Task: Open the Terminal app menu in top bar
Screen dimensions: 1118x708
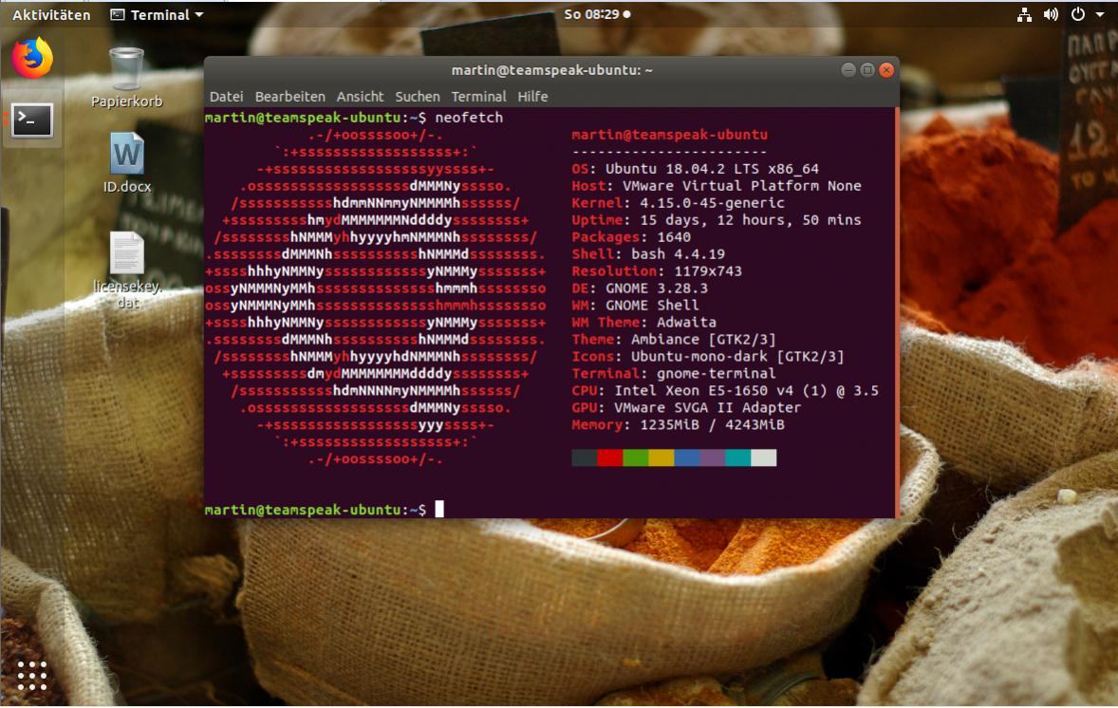Action: 157,14
